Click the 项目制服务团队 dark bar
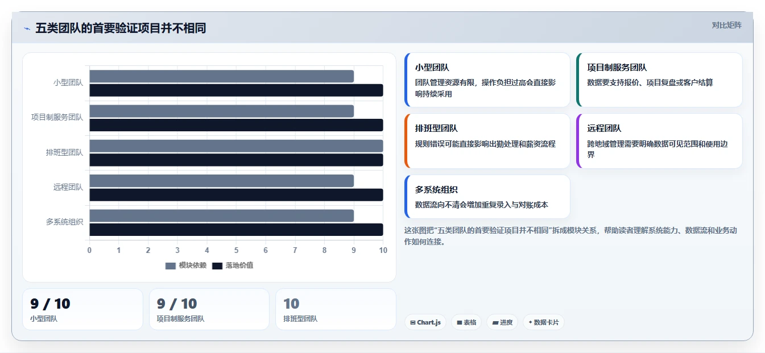The width and height of the screenshot is (765, 353). click(236, 125)
